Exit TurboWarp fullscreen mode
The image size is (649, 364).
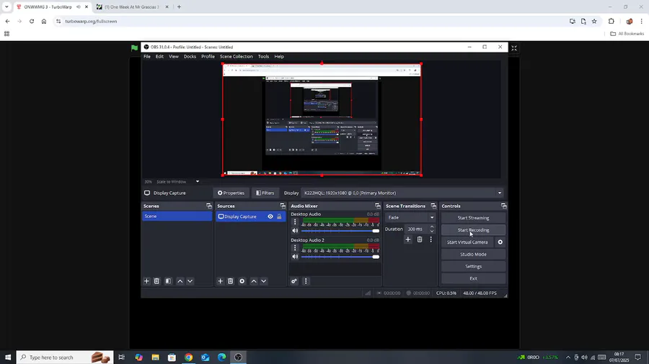[514, 48]
